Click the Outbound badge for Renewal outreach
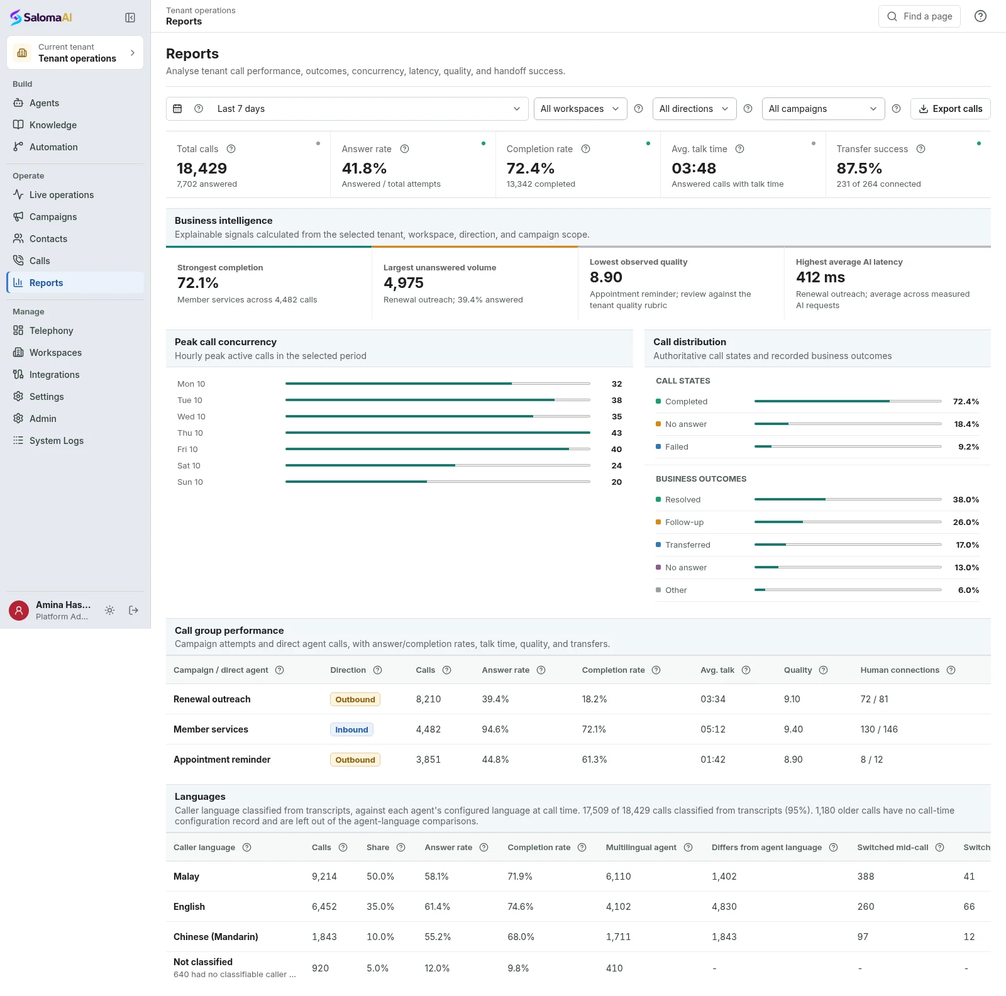The height and width of the screenshot is (996, 1006). [x=355, y=699]
